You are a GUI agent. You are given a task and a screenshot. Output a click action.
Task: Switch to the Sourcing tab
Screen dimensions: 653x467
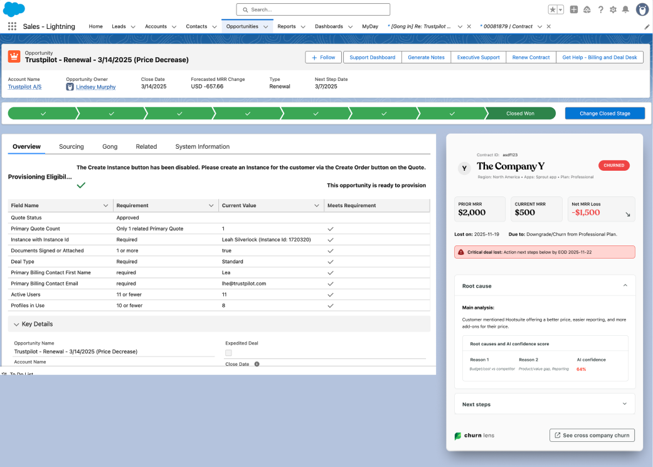click(72, 147)
